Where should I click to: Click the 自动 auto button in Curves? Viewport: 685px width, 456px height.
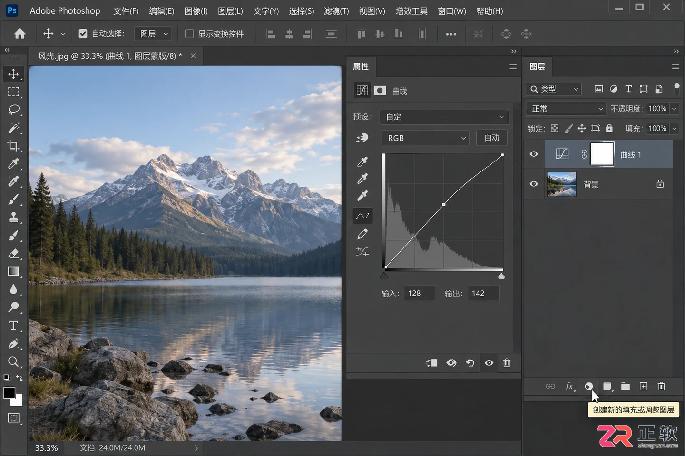(492, 138)
